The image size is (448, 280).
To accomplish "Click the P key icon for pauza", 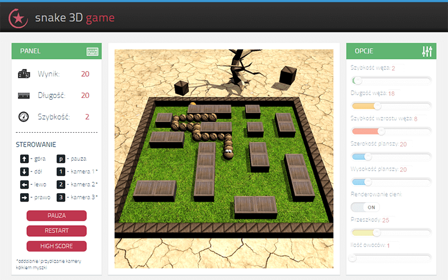I will tap(61, 159).
